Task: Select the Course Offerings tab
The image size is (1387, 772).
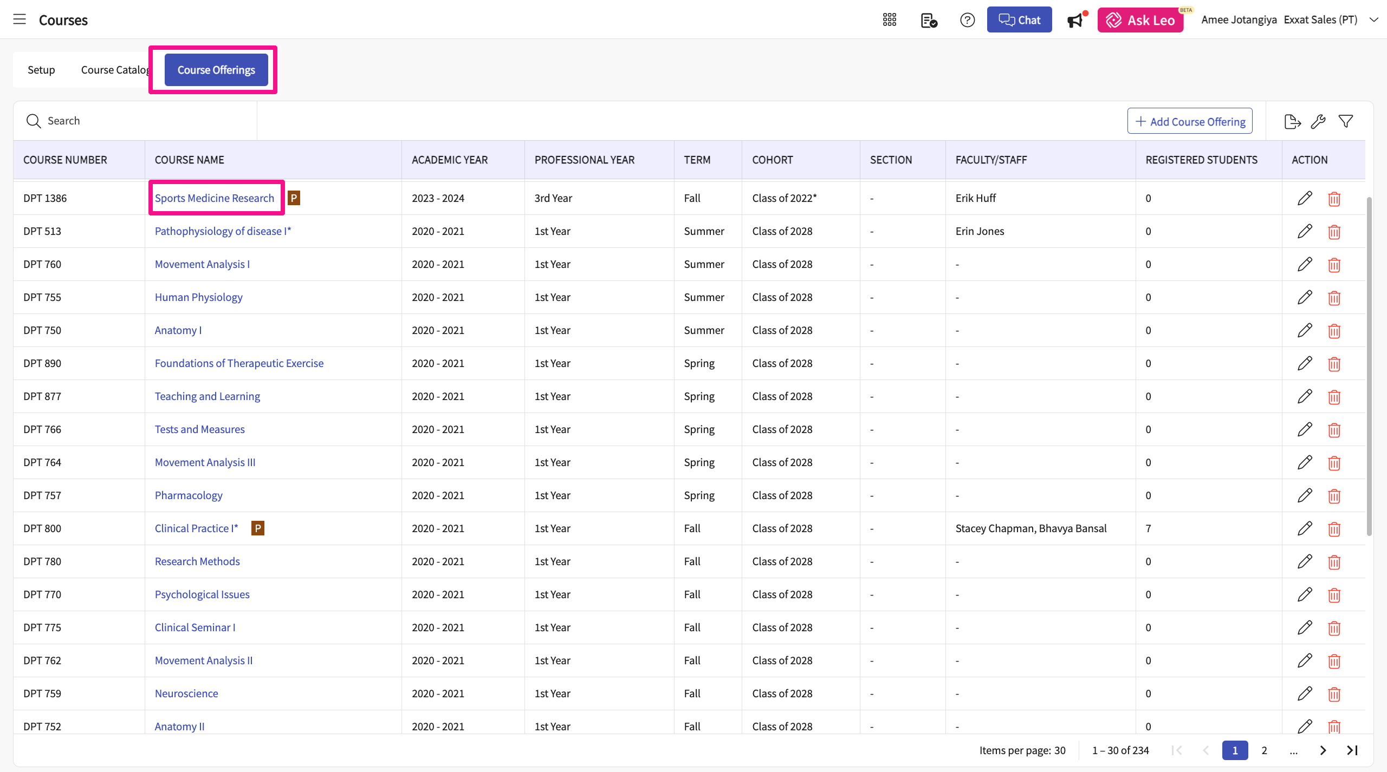Action: 216,70
